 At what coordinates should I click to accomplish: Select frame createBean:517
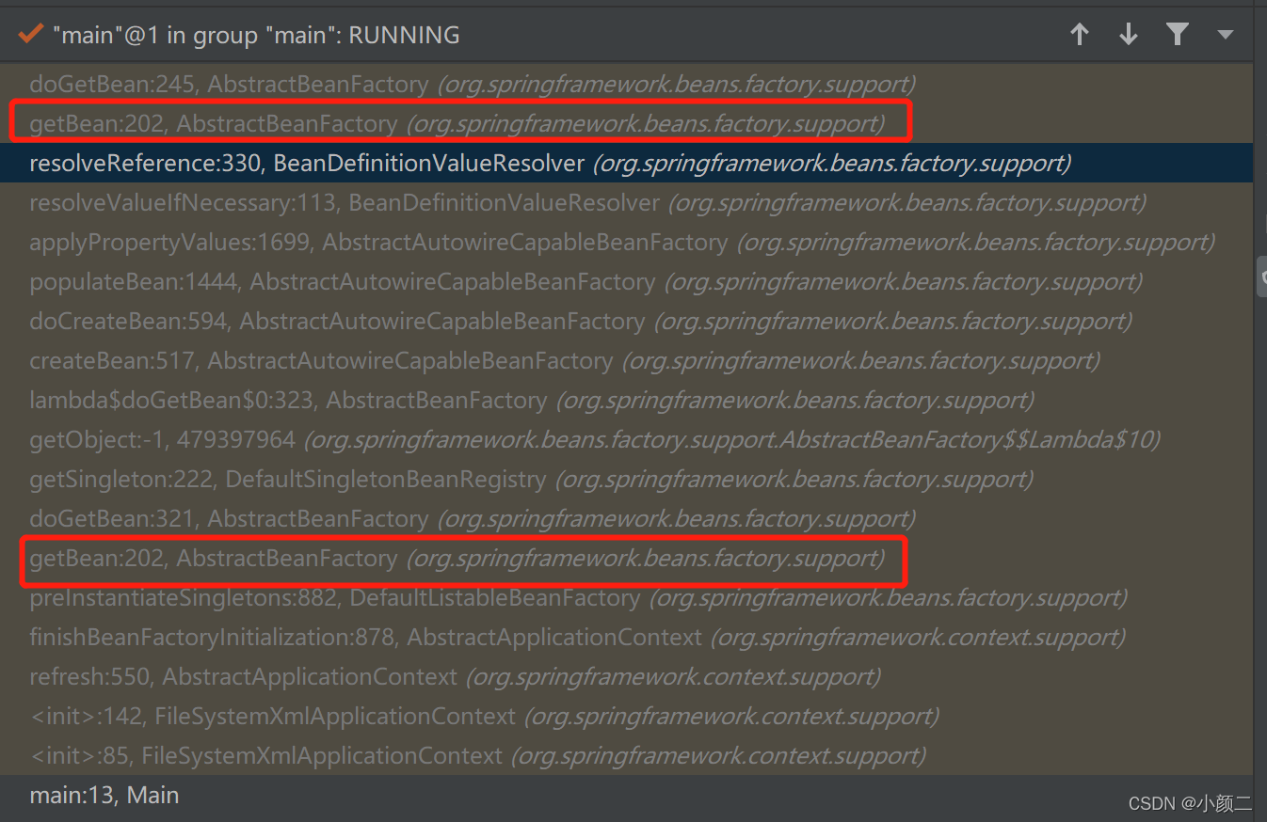click(x=626, y=360)
